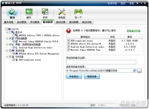This screenshot has width=149, height=109.
Task: Toggle the CPJ-PC root checkbox
Action: click(7, 29)
